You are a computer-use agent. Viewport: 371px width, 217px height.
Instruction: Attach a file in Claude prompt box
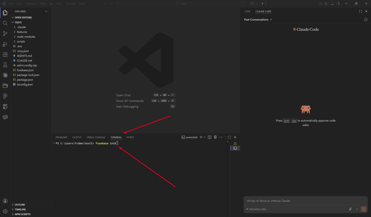pyautogui.click(x=350, y=209)
